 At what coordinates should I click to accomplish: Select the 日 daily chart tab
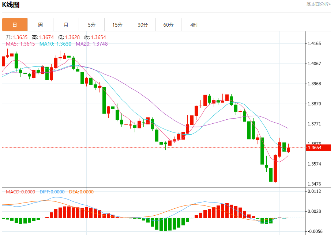(15, 25)
